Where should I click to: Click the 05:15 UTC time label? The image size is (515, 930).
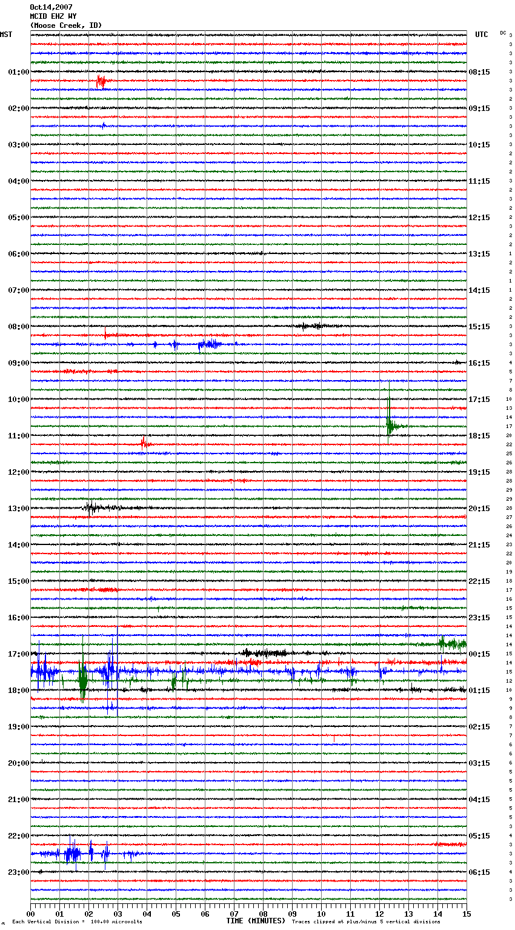point(479,836)
